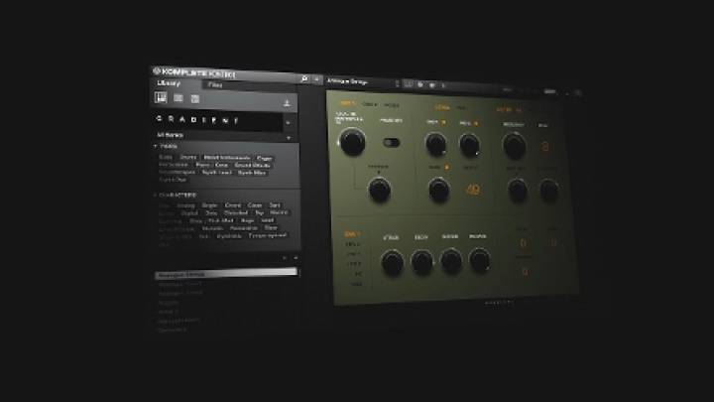Click the gear-like icon in the plugin header

pos(420,84)
